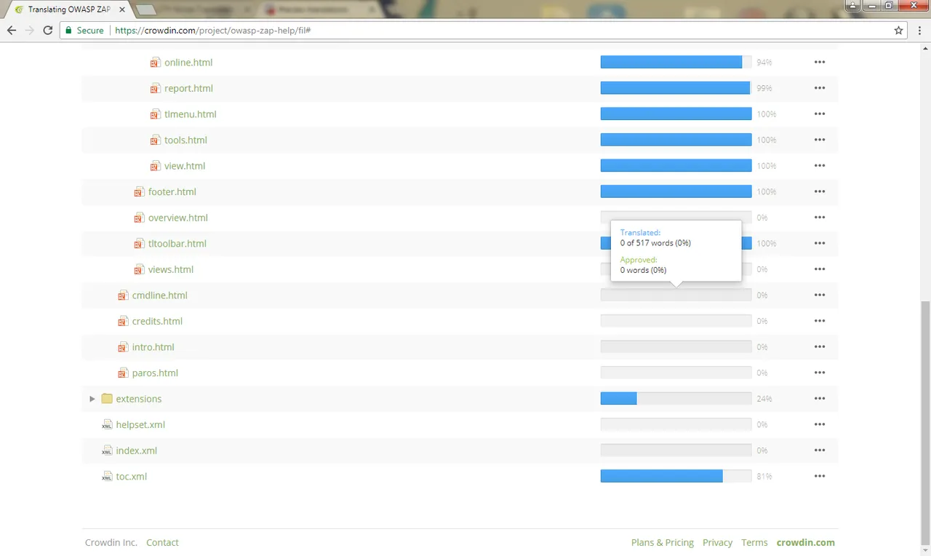This screenshot has width=931, height=556.
Task: Click the Crowdin Inc. footer text
Action: click(x=111, y=542)
